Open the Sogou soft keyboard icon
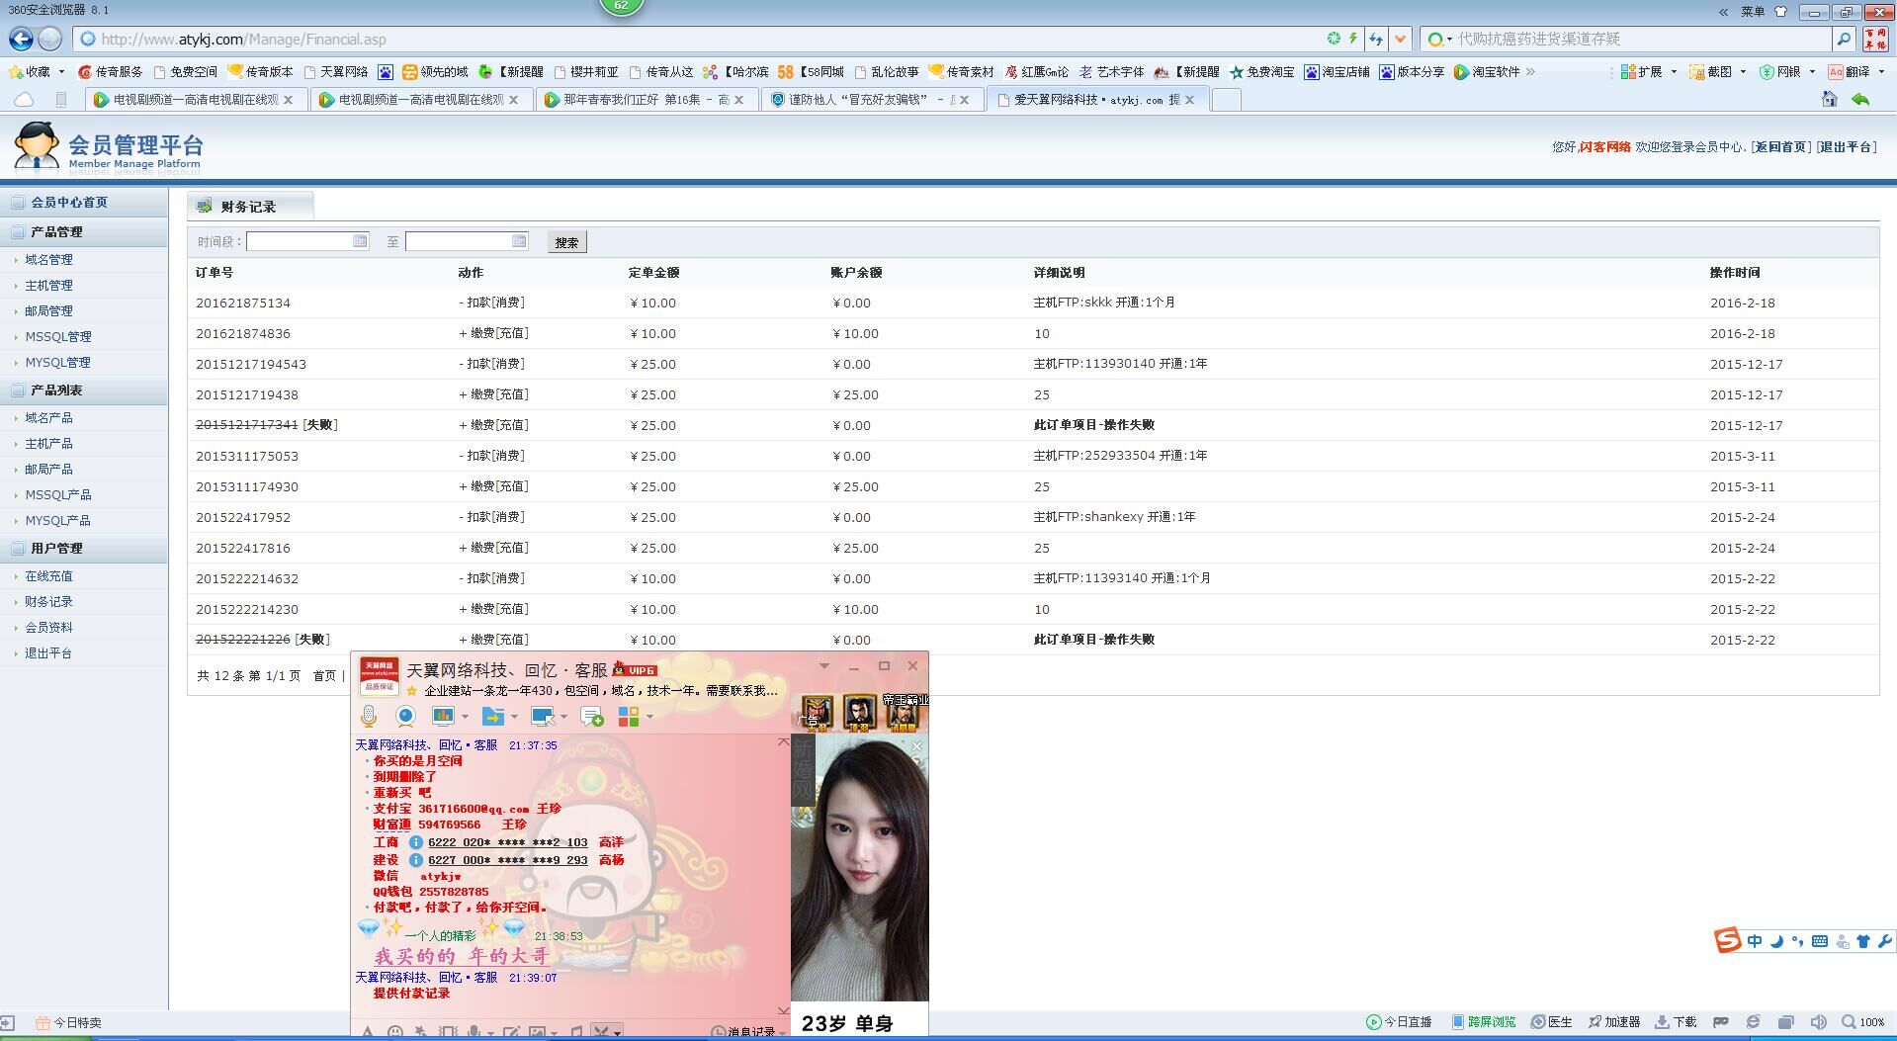1897x1041 pixels. (x=1820, y=941)
